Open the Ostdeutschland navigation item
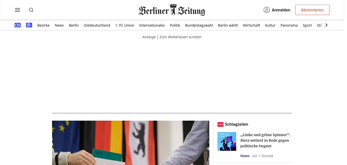This screenshot has height=165, width=347. [x=97, y=25]
